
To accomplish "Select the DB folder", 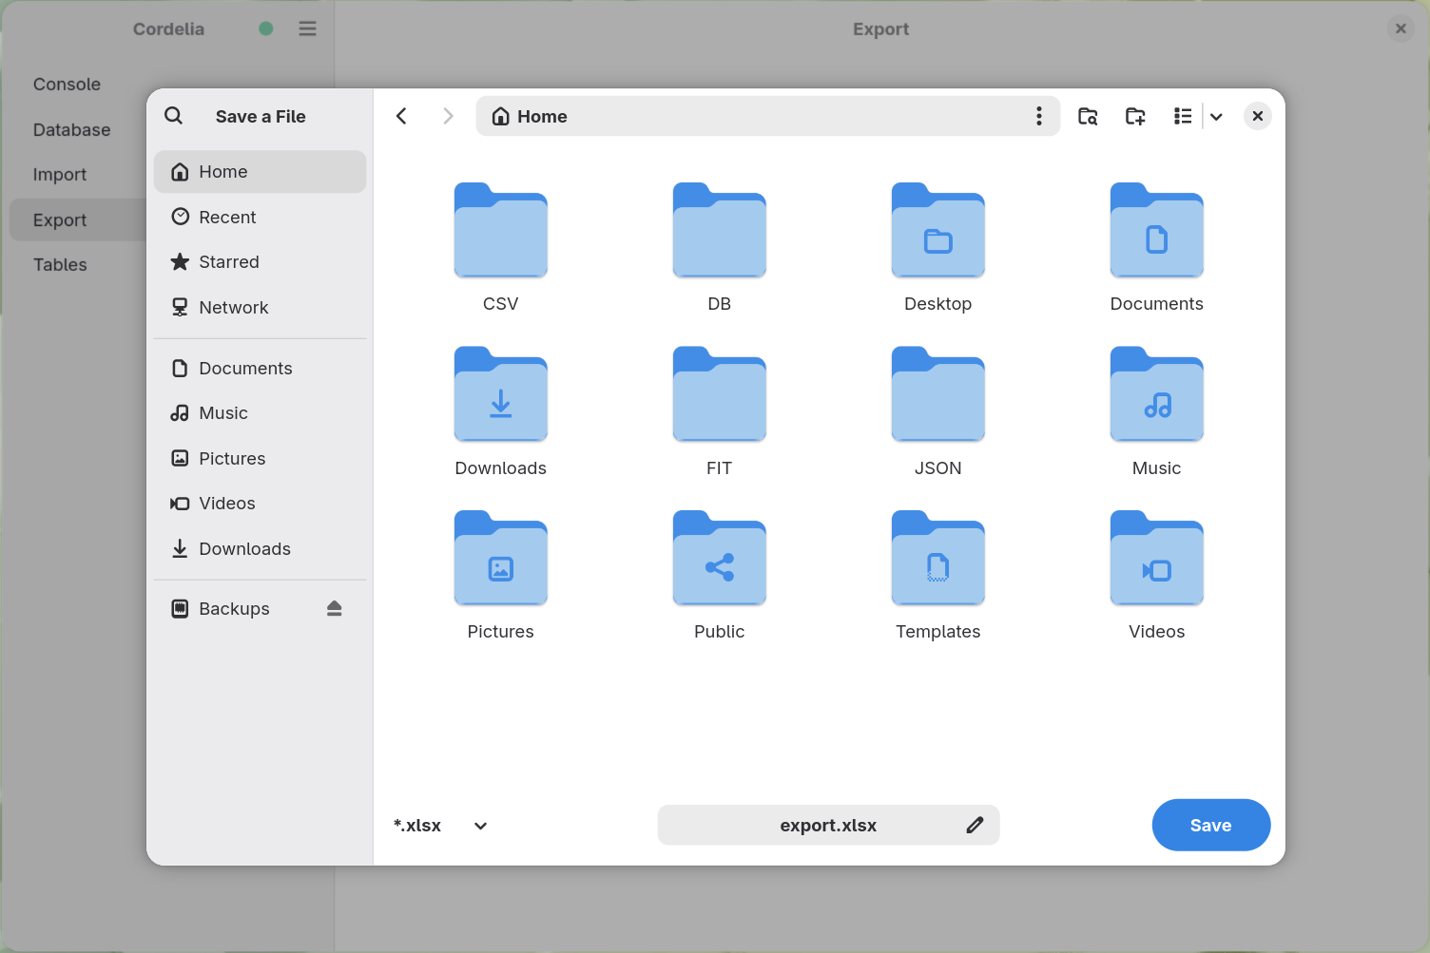I will pyautogui.click(x=719, y=247).
